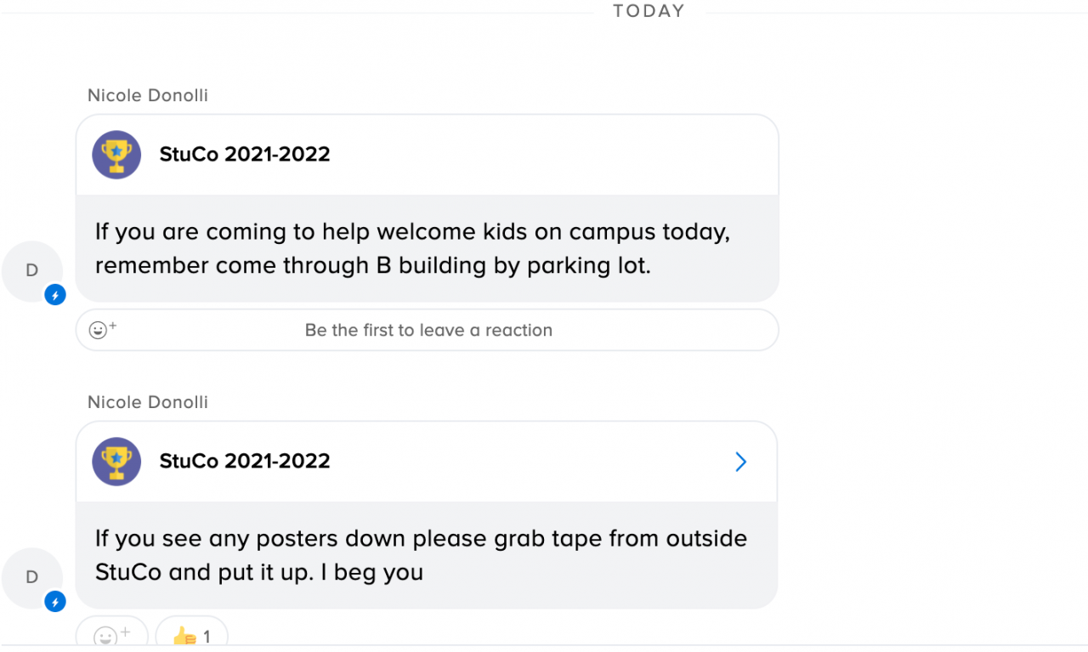Click the Nicole Donolli name above the first message
Image resolution: width=1088 pixels, height=652 pixels.
[x=148, y=95]
